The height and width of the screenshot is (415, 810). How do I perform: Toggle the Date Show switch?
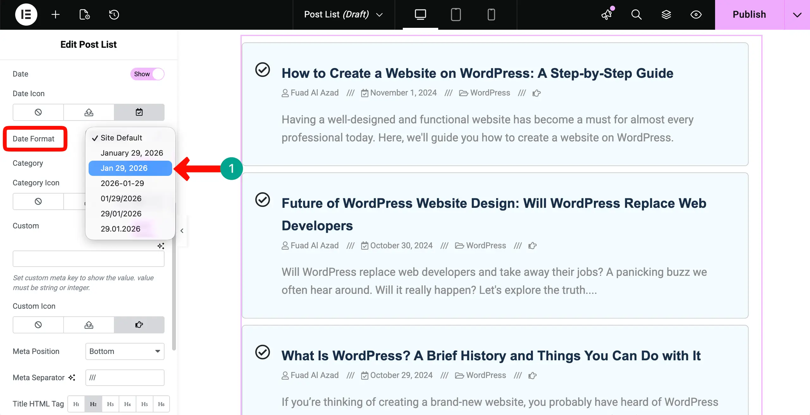tap(147, 74)
